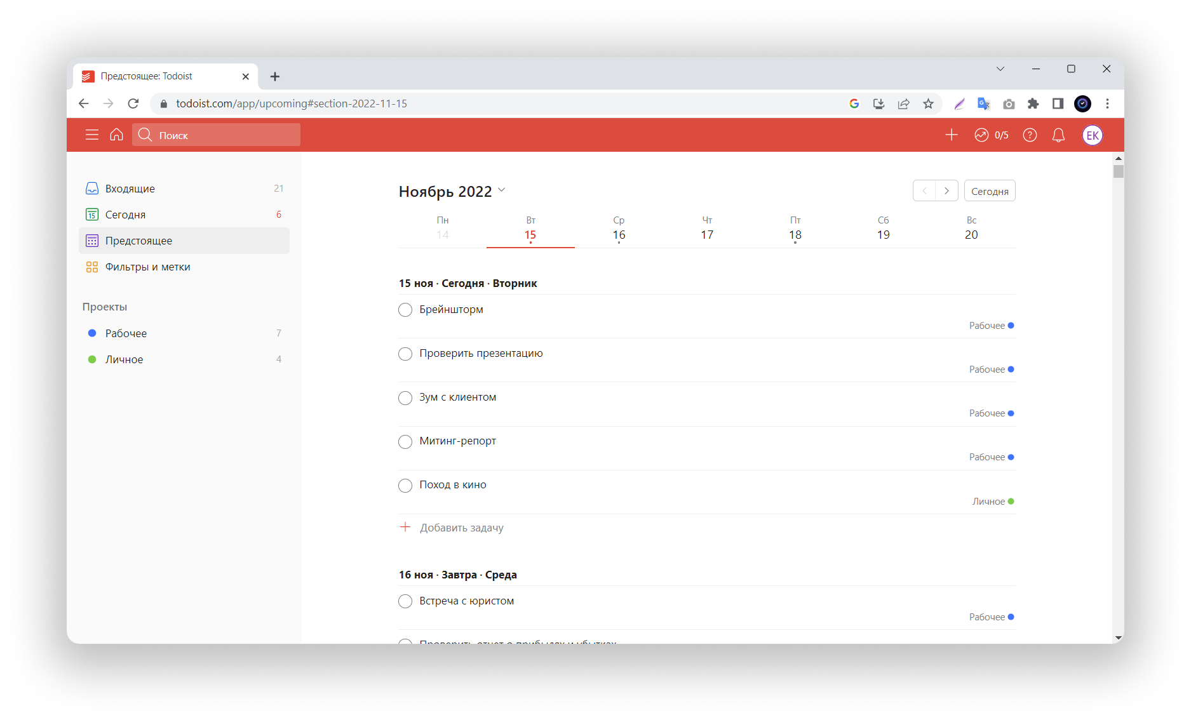Toggle browser side panel
Viewport: 1191px width, 720px height.
click(x=1058, y=103)
